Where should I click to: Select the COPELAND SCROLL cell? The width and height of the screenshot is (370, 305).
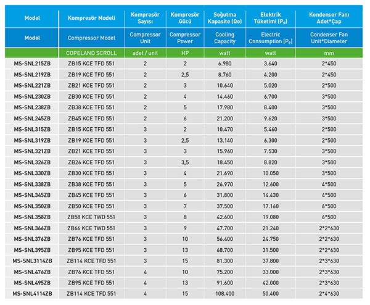(x=91, y=53)
